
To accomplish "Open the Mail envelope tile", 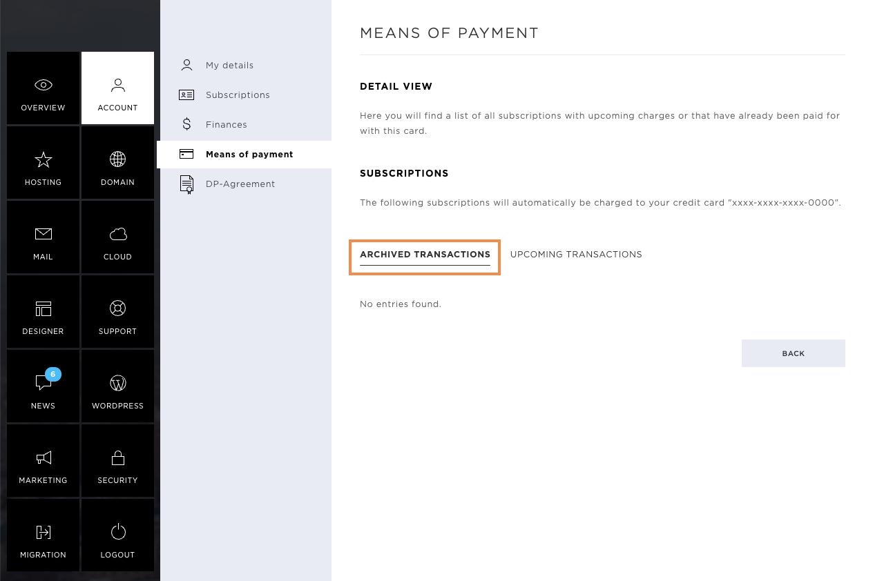I will click(43, 237).
